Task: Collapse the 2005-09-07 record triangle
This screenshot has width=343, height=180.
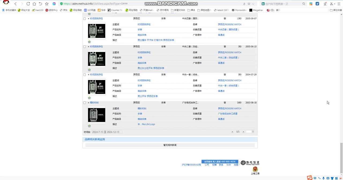Action: point(88,19)
